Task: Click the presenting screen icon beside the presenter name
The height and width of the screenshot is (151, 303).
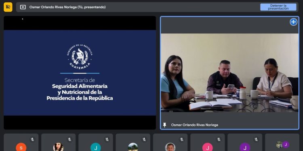Action: pos(23,7)
